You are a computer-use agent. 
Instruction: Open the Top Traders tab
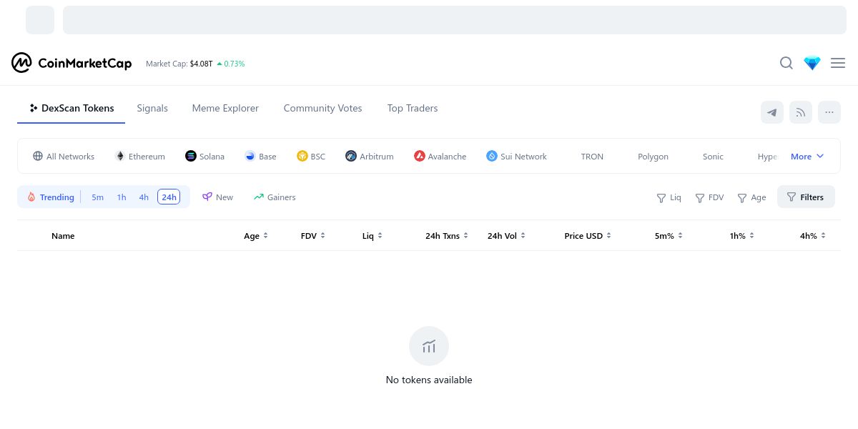(413, 108)
